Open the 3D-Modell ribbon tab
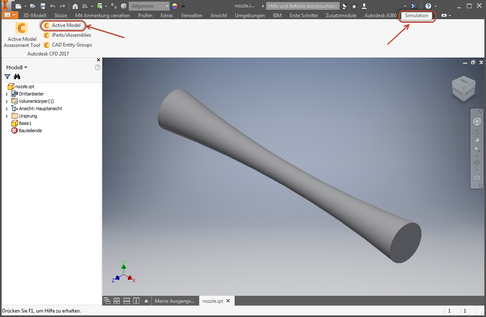Viewport: 486px width, 317px height. (34, 15)
